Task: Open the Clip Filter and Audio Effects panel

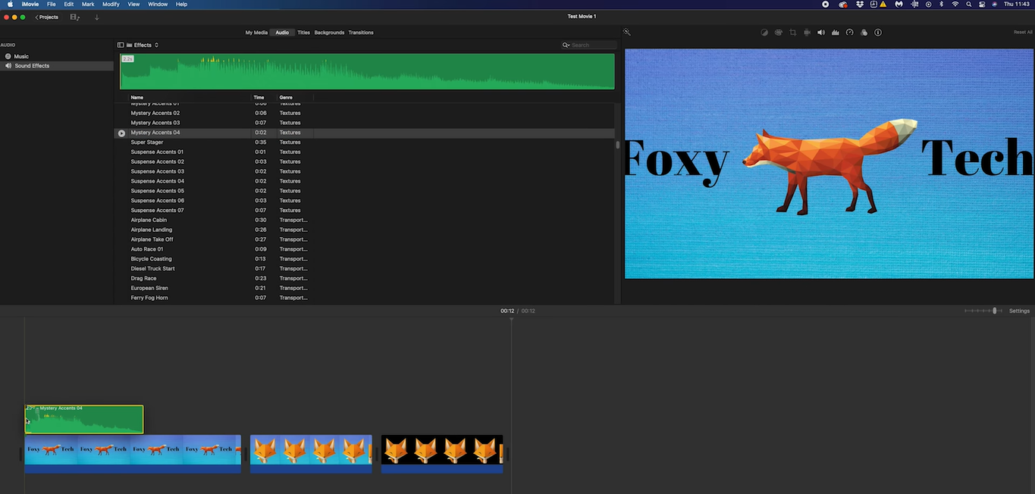Action: coord(864,32)
